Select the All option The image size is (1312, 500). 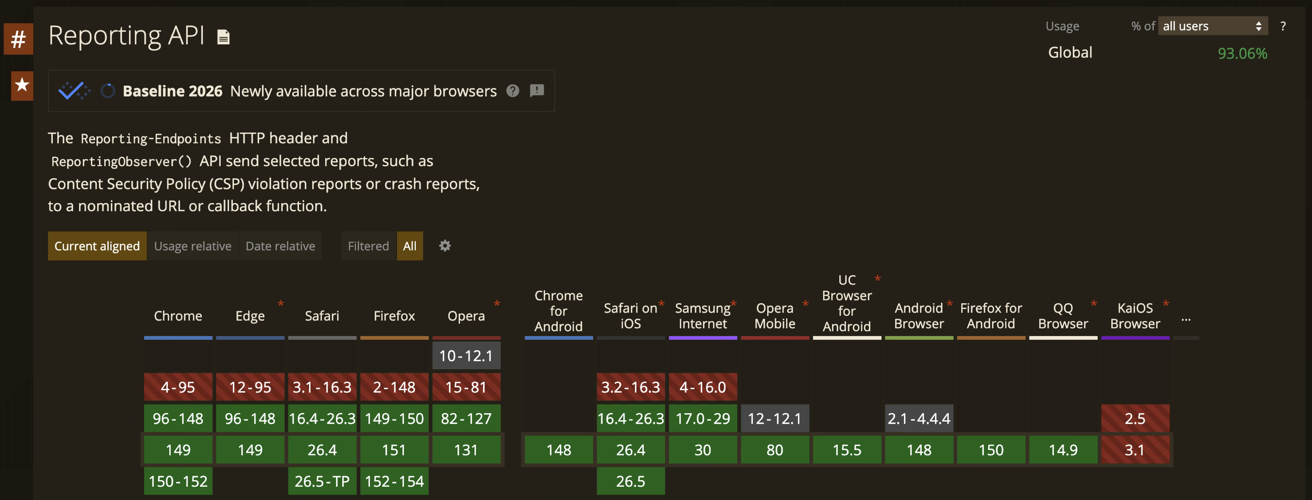point(409,246)
